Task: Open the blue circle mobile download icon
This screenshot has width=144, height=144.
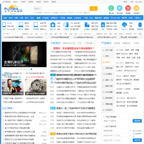Action: tap(120, 8)
